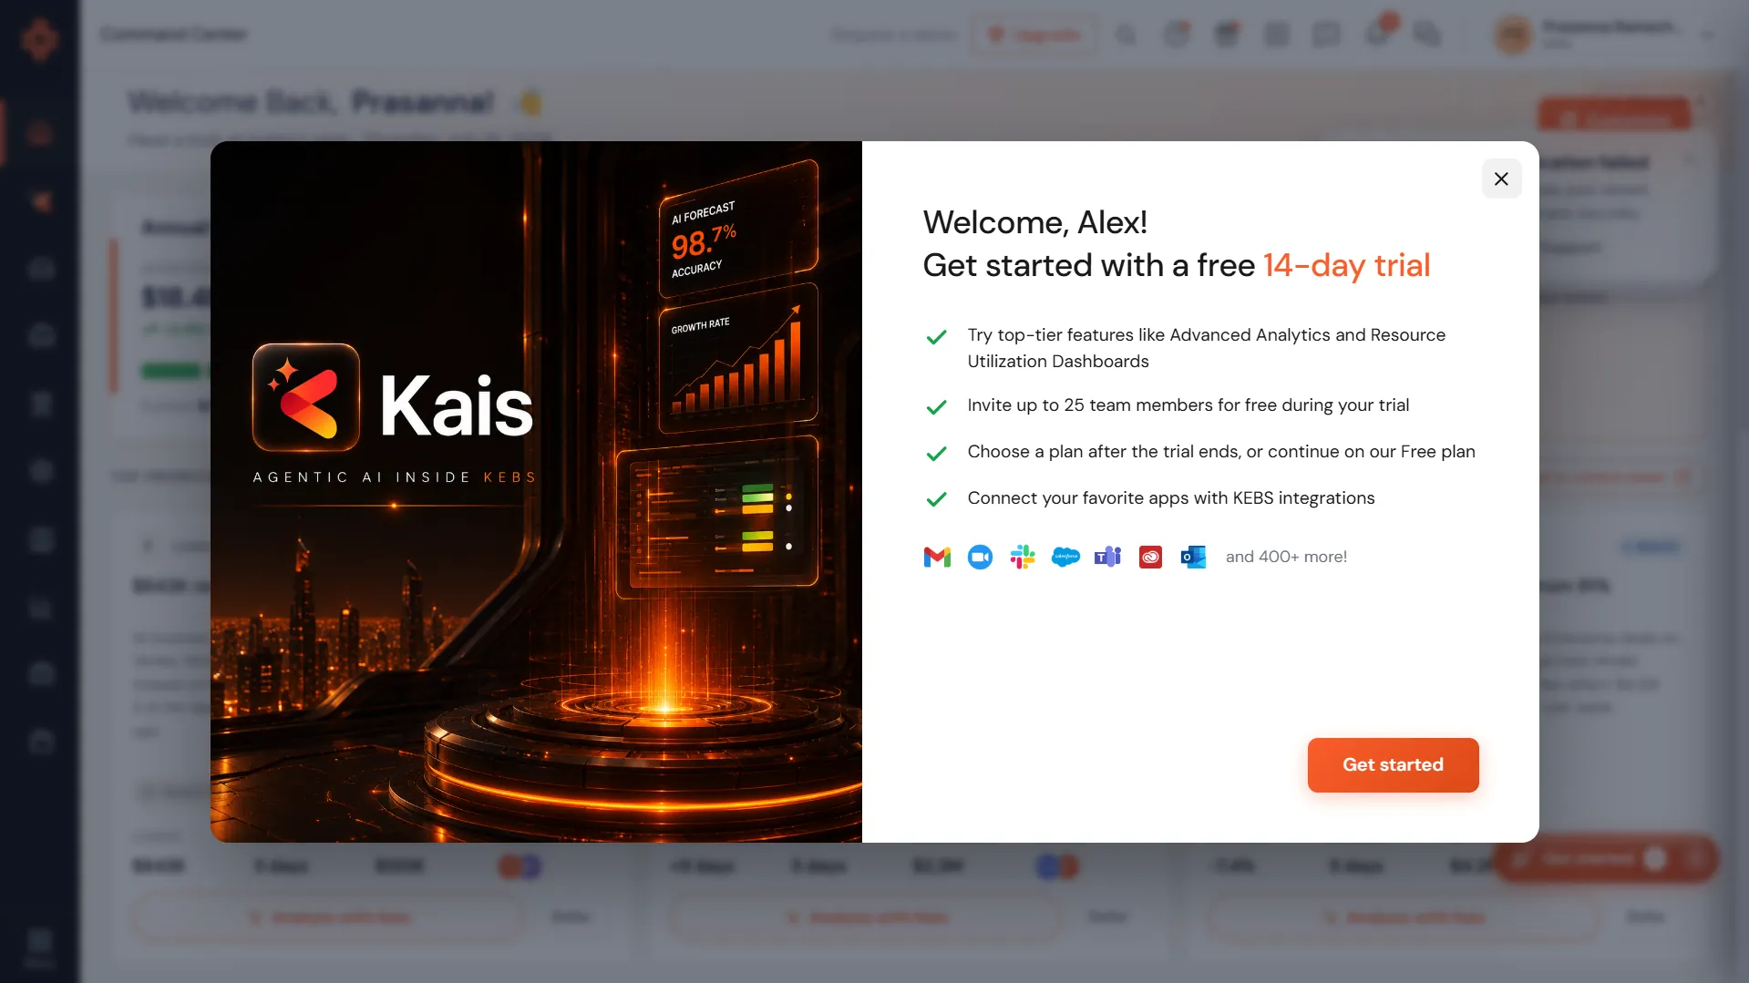This screenshot has width=1749, height=983.
Task: Click the Get started button
Action: [x=1393, y=764]
